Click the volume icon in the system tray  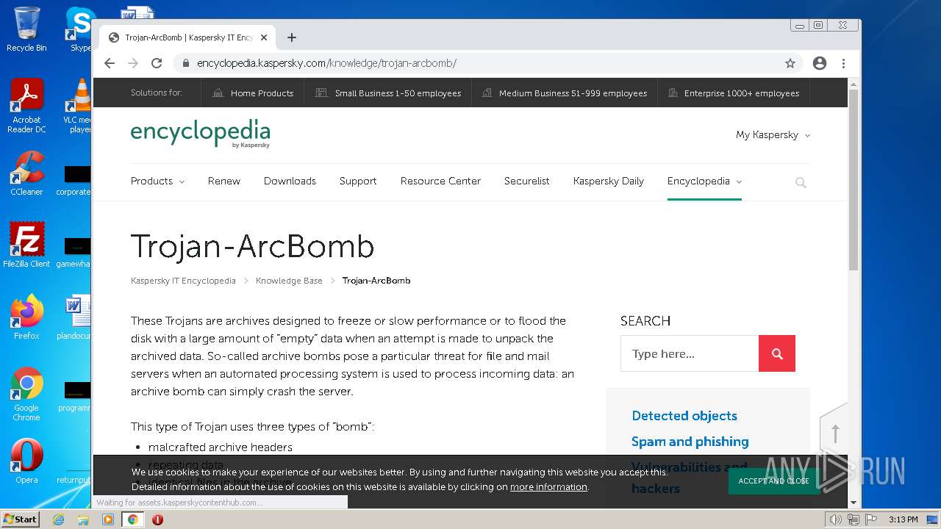click(x=835, y=519)
